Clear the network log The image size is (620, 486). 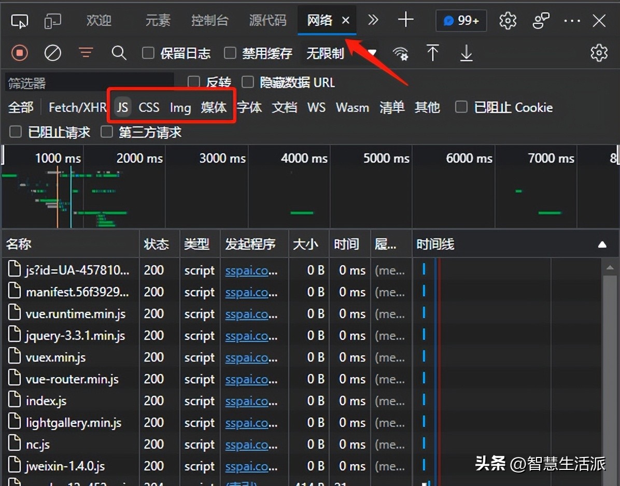[52, 53]
